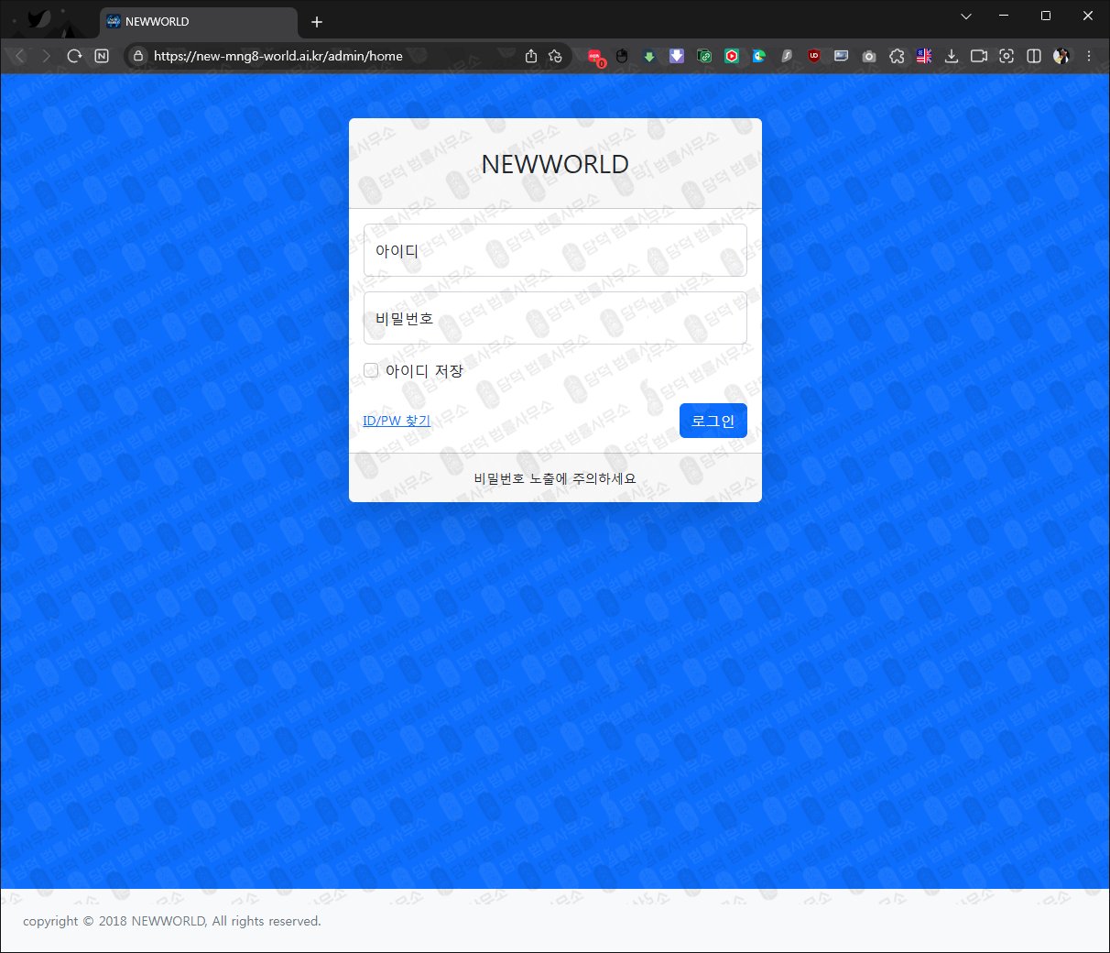Click the bird logo in the title bar
Screen dimensions: 1110x953
coord(38,19)
